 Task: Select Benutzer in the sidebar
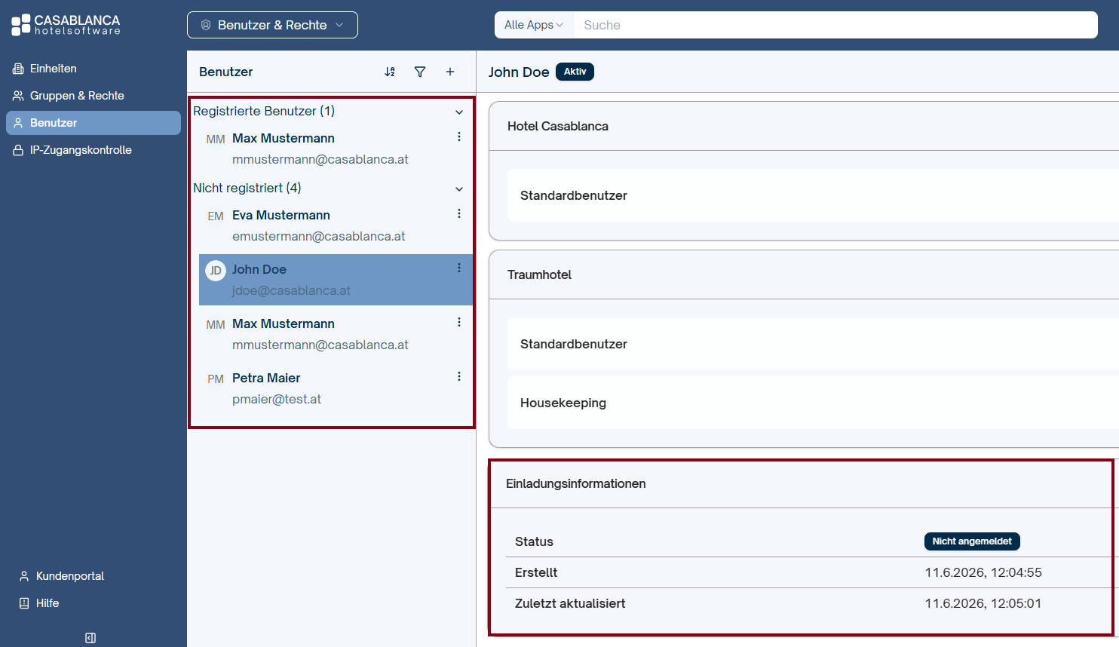tap(94, 123)
